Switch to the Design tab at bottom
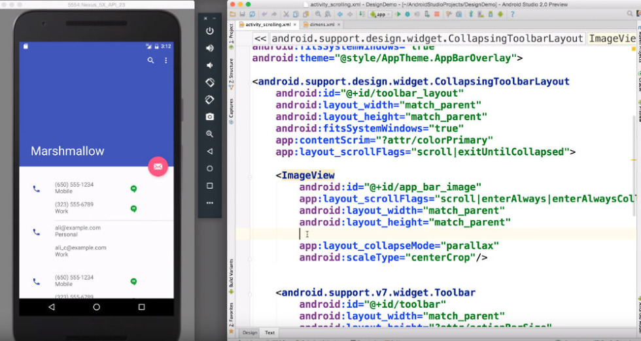The width and height of the screenshot is (641, 341). tap(250, 333)
